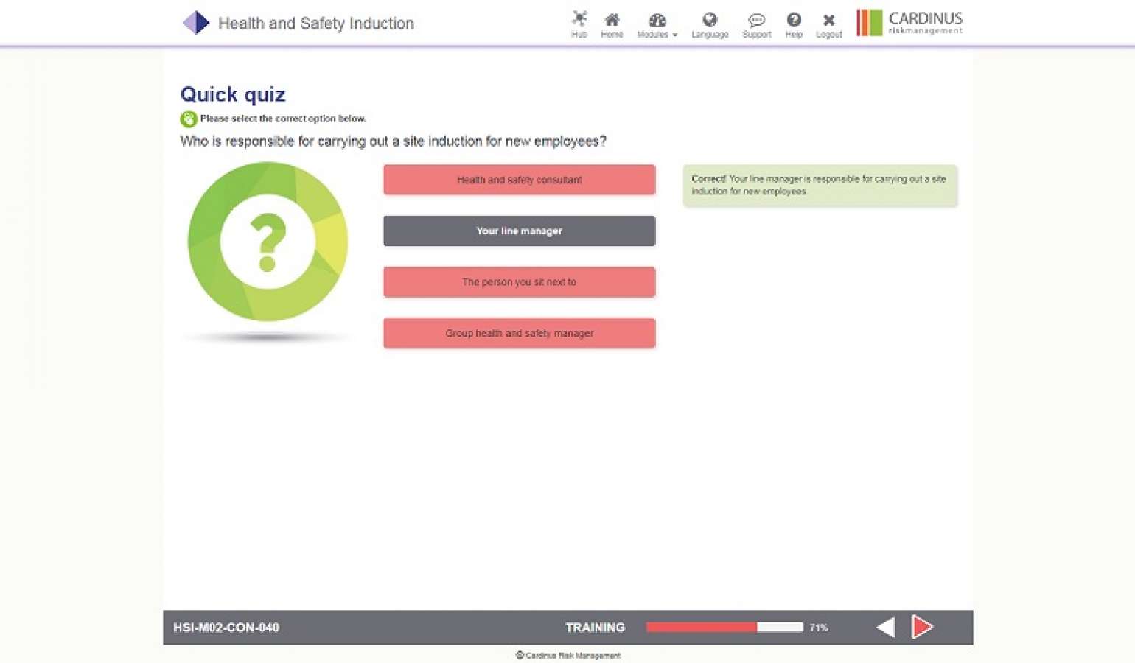Screen dimensions: 1135x663
Task: Open the Support chat icon
Action: click(x=756, y=21)
